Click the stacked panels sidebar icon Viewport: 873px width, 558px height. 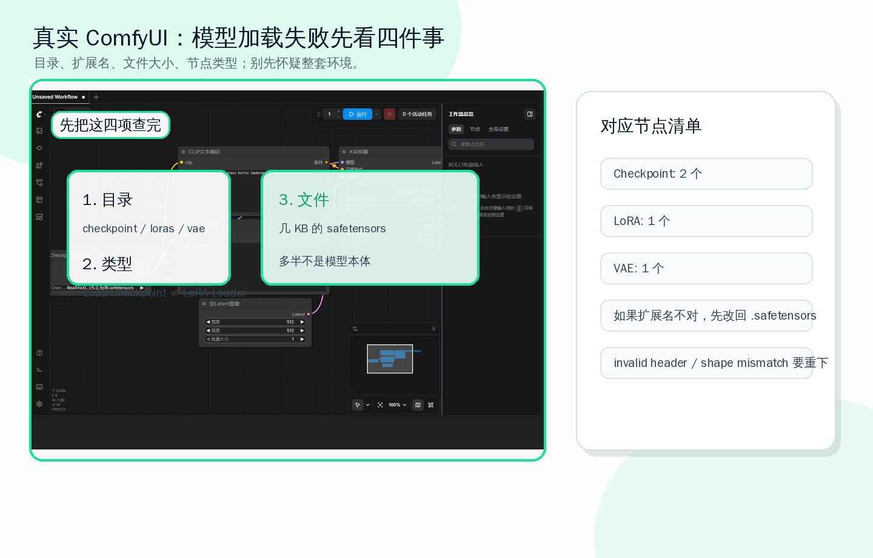coord(39,217)
